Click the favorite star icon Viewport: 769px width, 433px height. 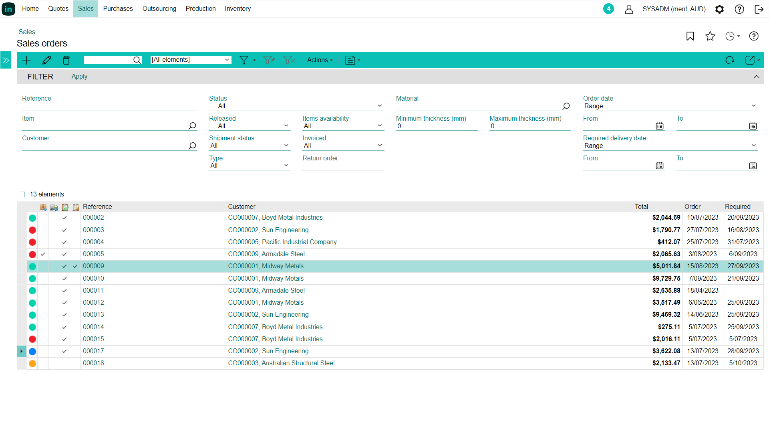[x=710, y=36]
